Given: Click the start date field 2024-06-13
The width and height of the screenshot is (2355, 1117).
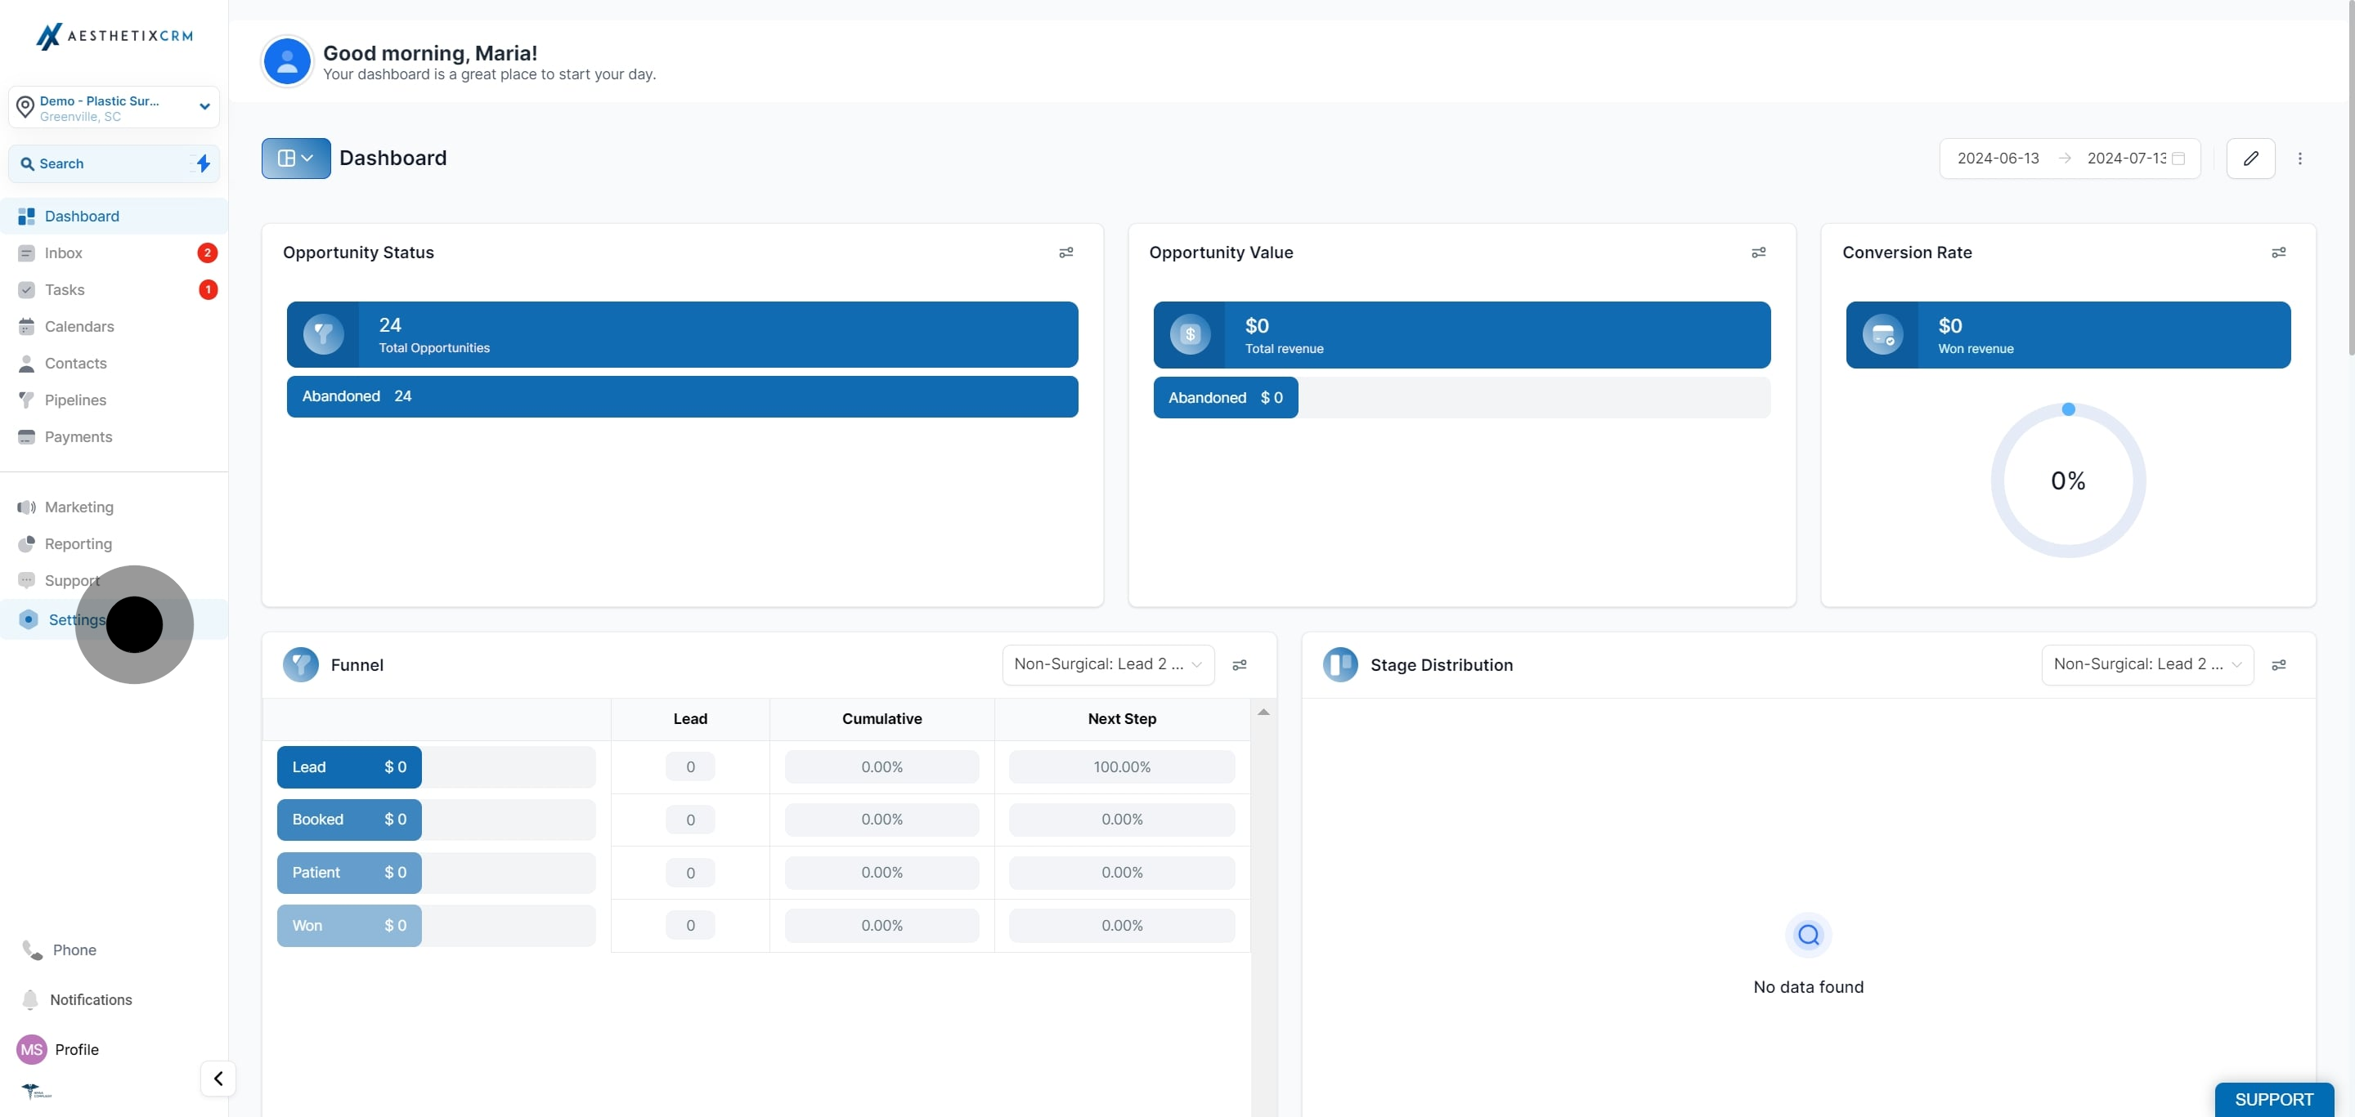Looking at the screenshot, I should point(1998,158).
